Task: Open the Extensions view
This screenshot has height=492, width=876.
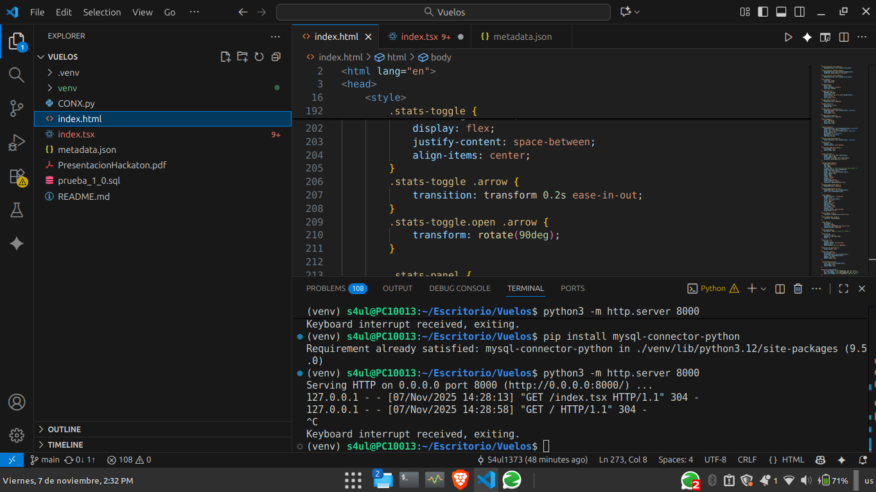Action: pyautogui.click(x=17, y=177)
